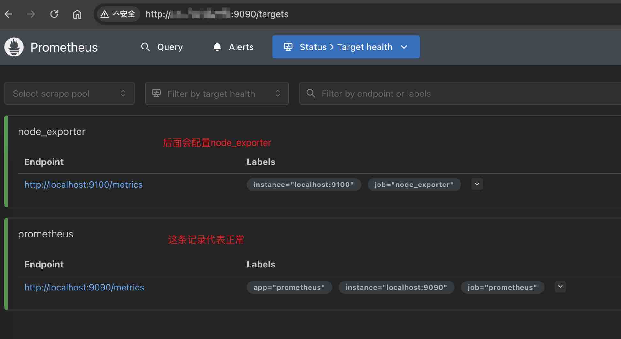This screenshot has height=339, width=621.
Task: Open the Status > Target health menu
Action: point(346,47)
